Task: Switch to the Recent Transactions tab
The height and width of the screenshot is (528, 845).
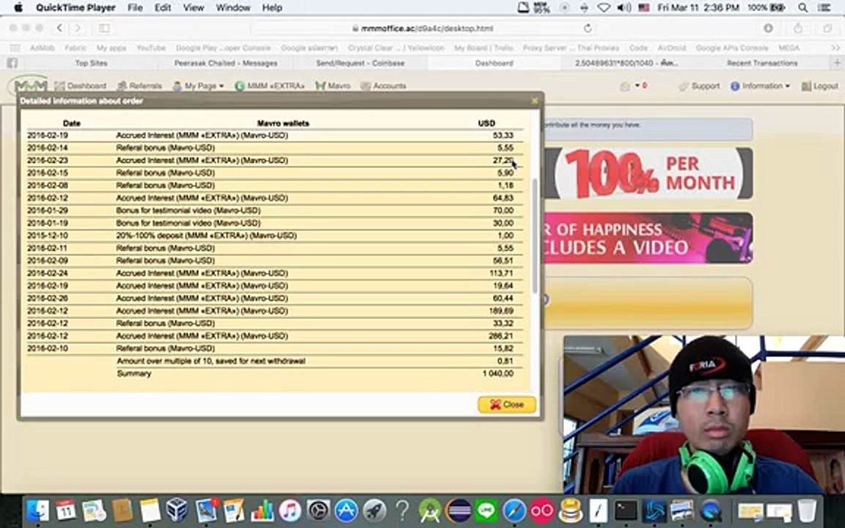Action: click(762, 63)
